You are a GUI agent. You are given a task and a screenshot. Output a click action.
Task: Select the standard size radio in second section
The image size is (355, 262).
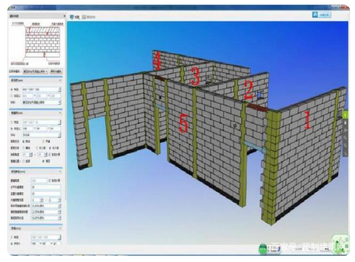(12, 122)
